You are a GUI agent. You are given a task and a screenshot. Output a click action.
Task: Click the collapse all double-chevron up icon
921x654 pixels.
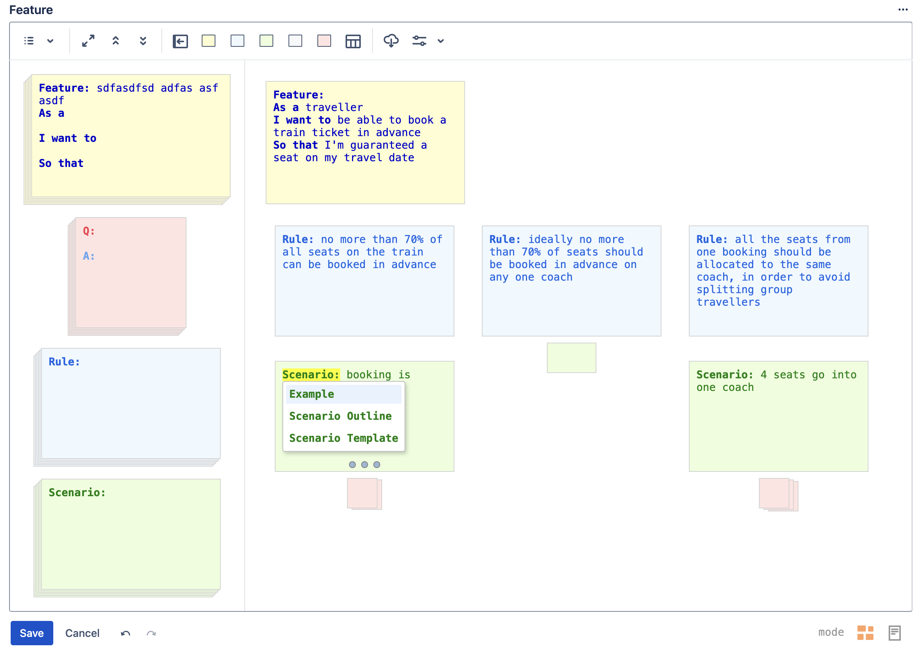116,41
